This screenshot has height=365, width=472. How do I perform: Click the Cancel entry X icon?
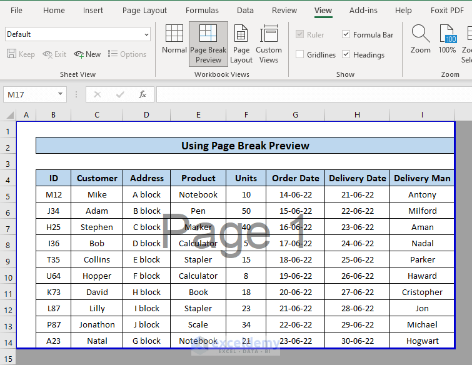pyautogui.click(x=98, y=94)
